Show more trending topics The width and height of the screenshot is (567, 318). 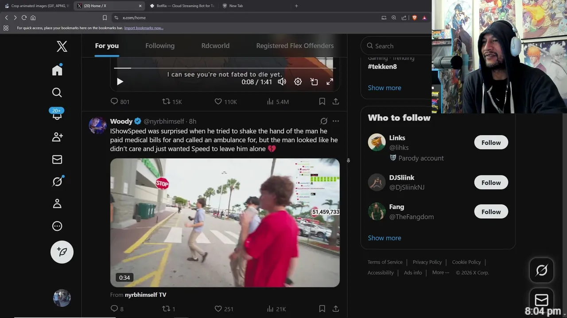coord(384,88)
